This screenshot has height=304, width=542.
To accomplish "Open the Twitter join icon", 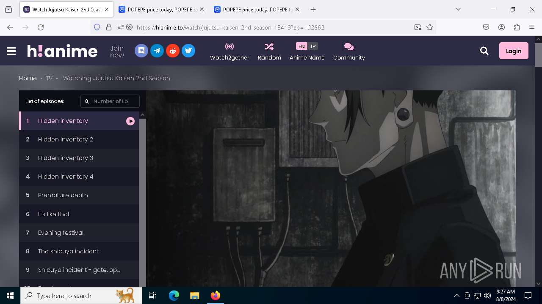I will pyautogui.click(x=188, y=51).
